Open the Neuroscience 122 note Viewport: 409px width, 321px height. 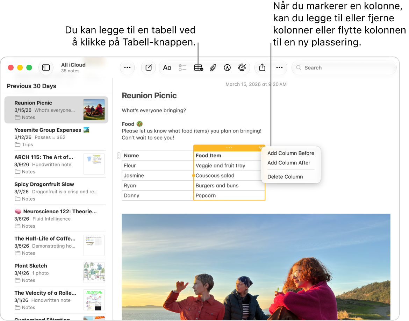point(56,219)
